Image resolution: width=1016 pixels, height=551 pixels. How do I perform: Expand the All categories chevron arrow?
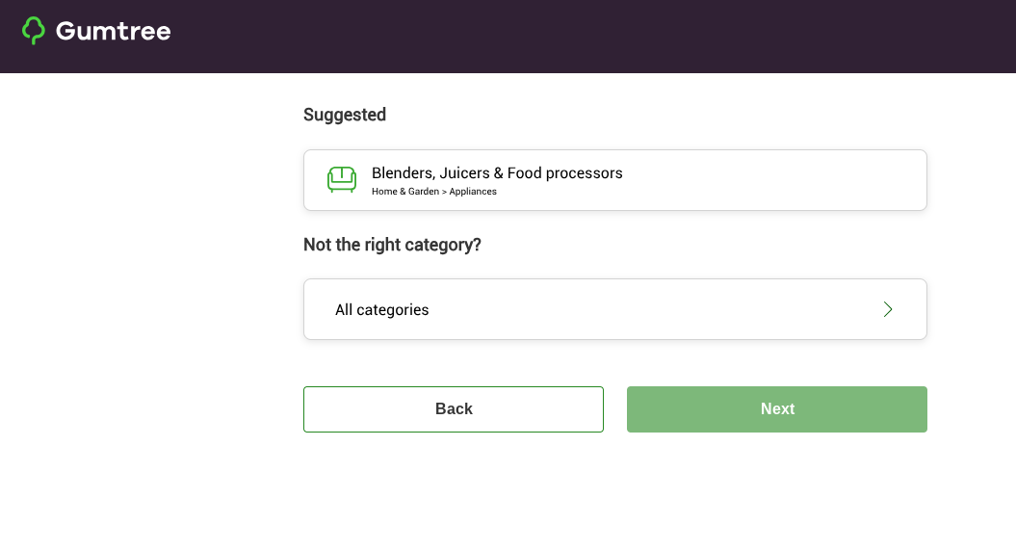[x=888, y=309]
